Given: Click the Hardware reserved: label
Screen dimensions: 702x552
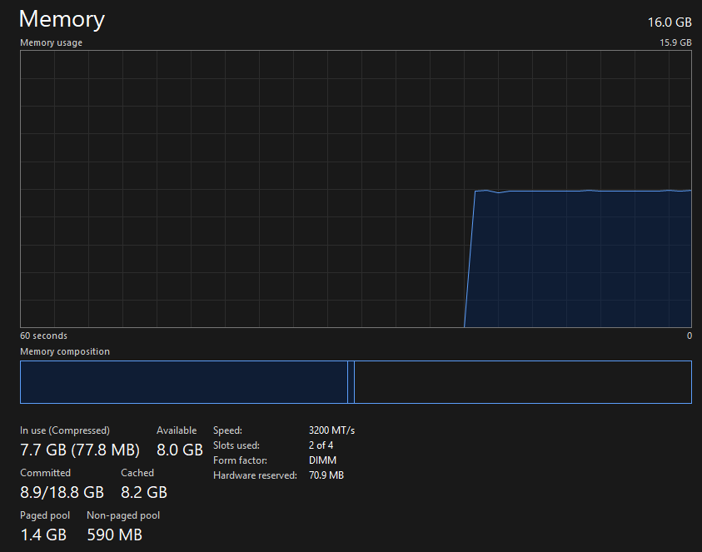Looking at the screenshot, I should click(255, 475).
